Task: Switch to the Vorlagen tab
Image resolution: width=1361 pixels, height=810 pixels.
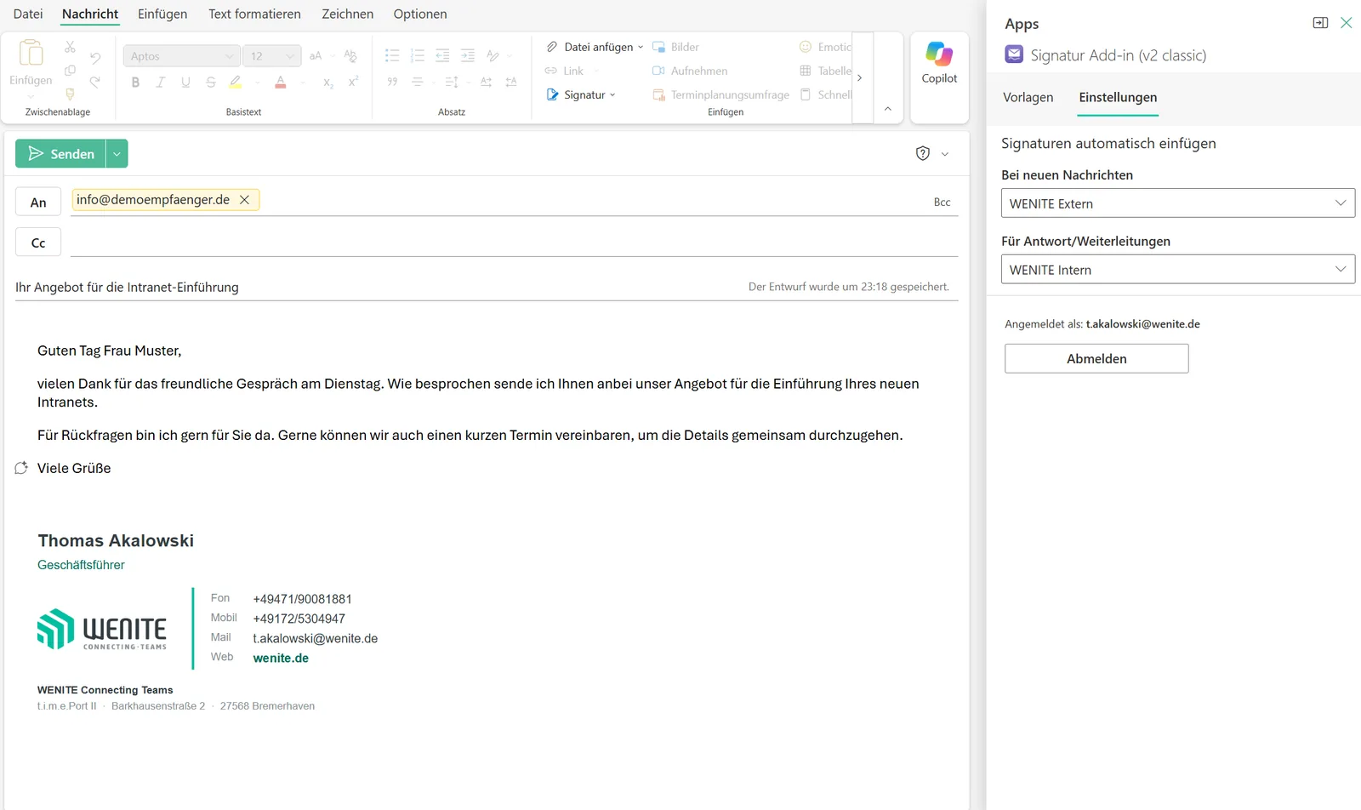Action: click(x=1028, y=97)
